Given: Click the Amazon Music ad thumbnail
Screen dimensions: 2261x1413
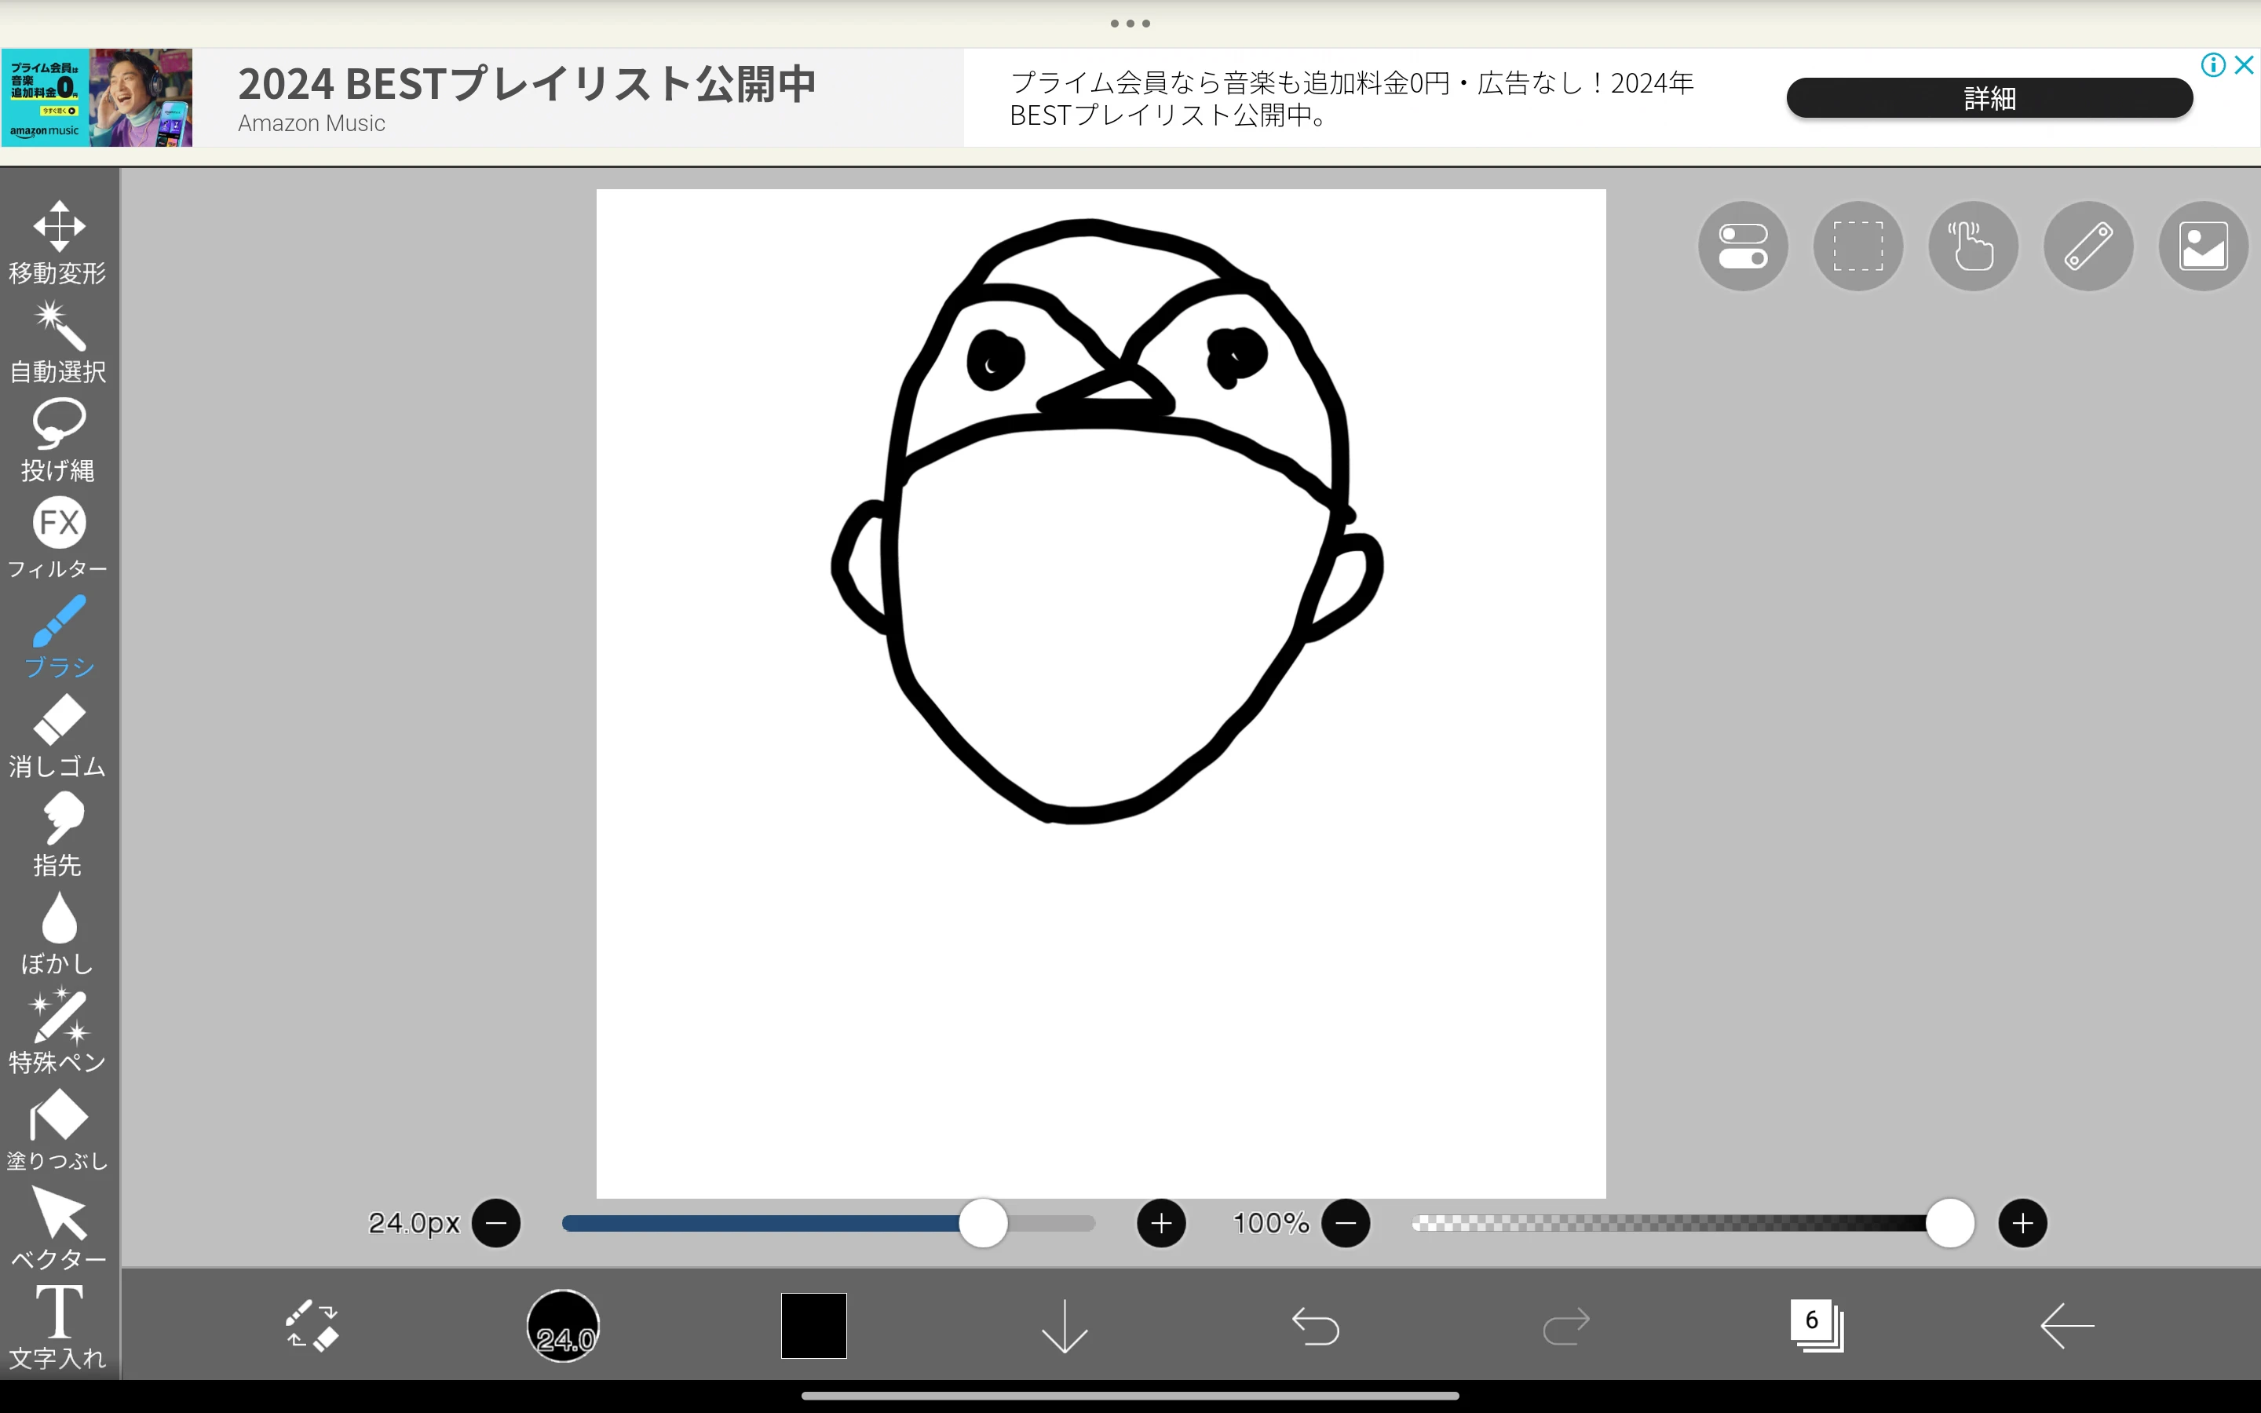Looking at the screenshot, I should coord(97,98).
